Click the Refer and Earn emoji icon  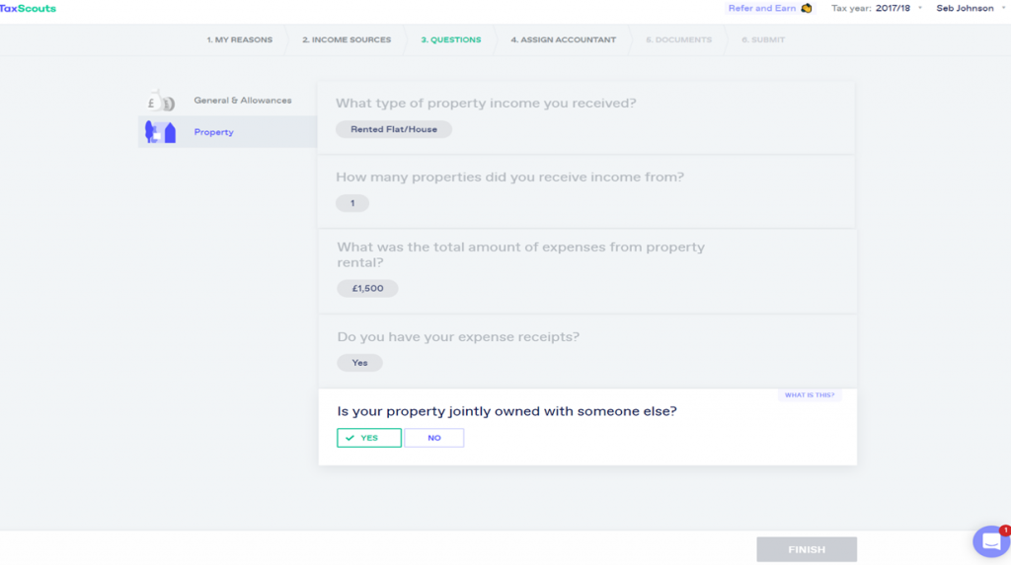tap(806, 8)
